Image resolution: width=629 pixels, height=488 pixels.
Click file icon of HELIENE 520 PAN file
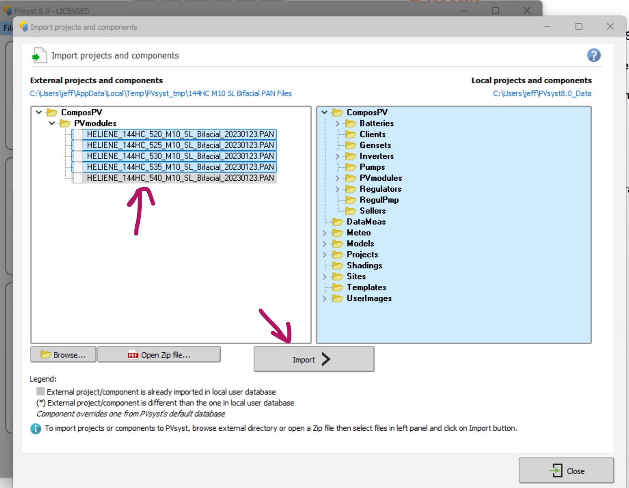pos(78,134)
